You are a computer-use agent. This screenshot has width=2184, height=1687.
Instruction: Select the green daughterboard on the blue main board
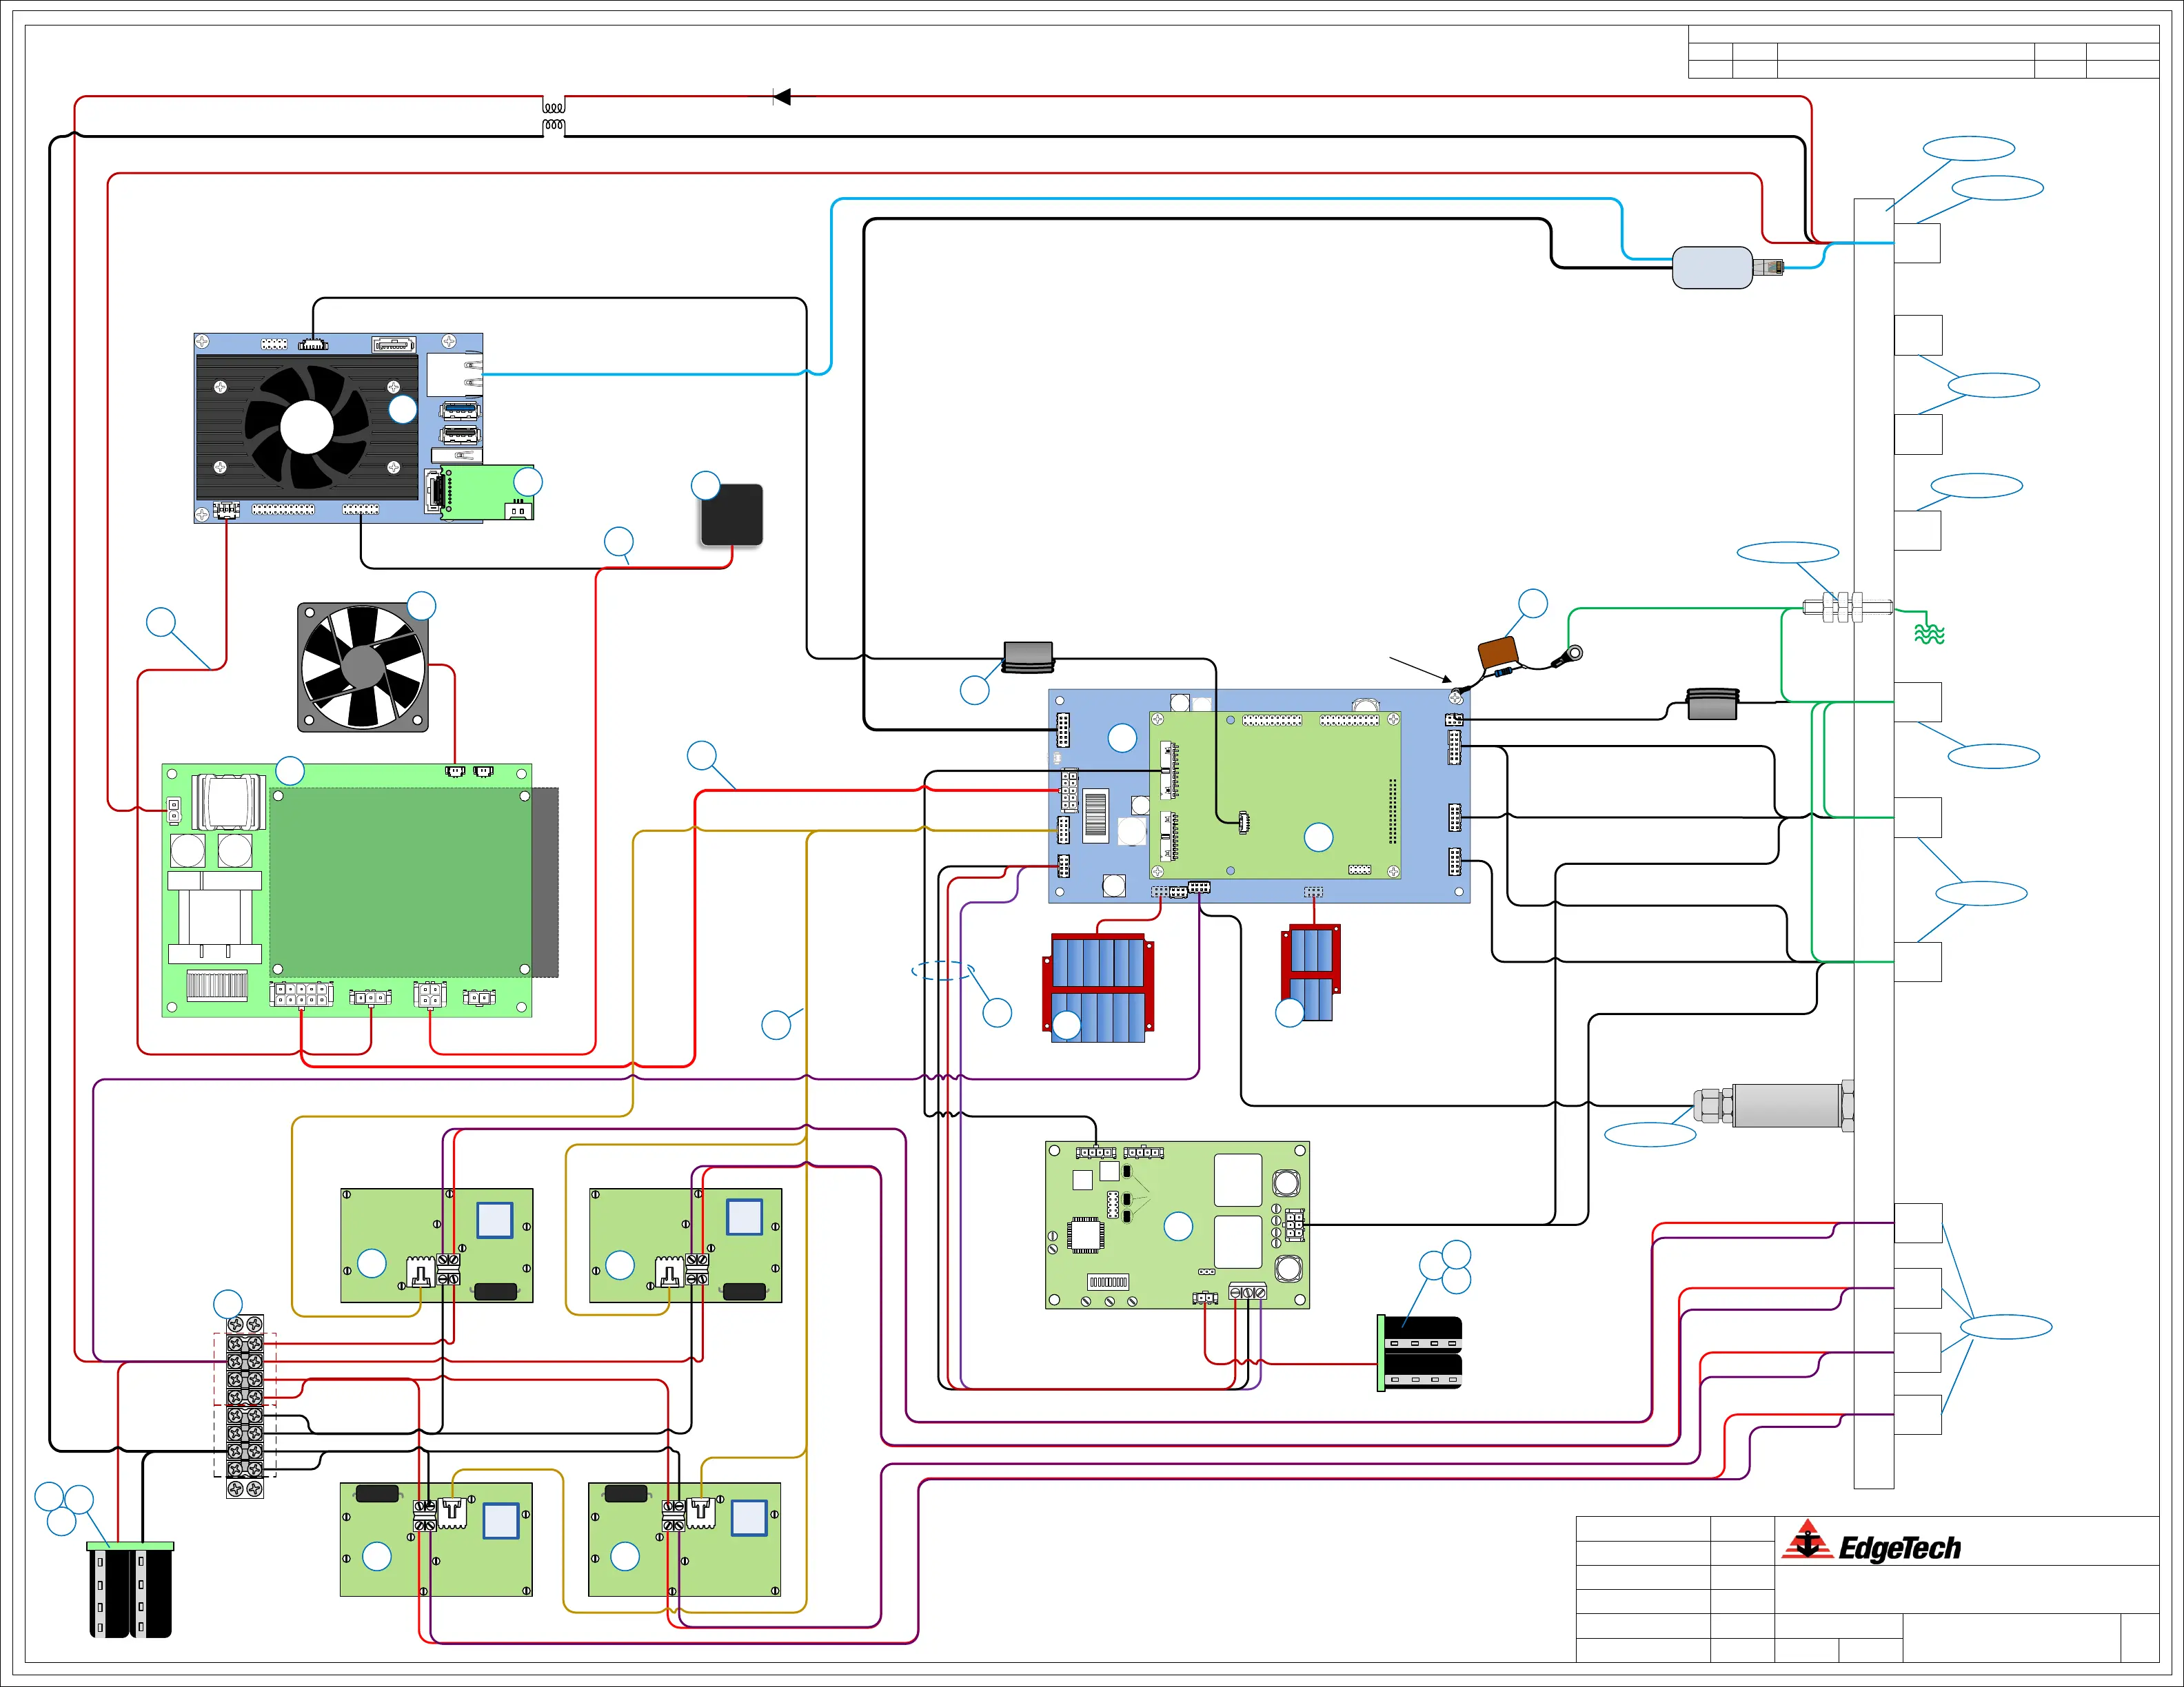point(1275,795)
